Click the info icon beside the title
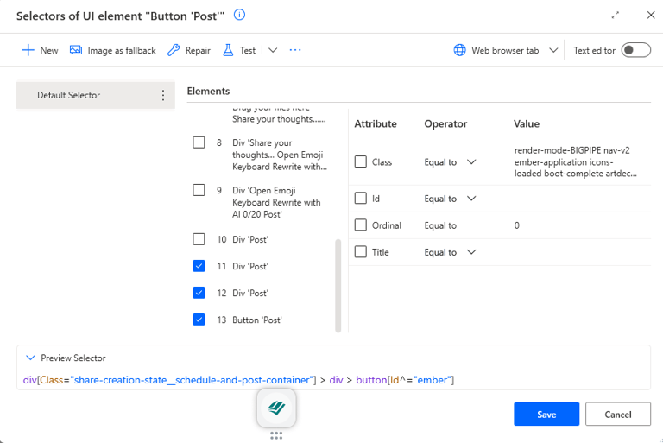 [x=240, y=15]
